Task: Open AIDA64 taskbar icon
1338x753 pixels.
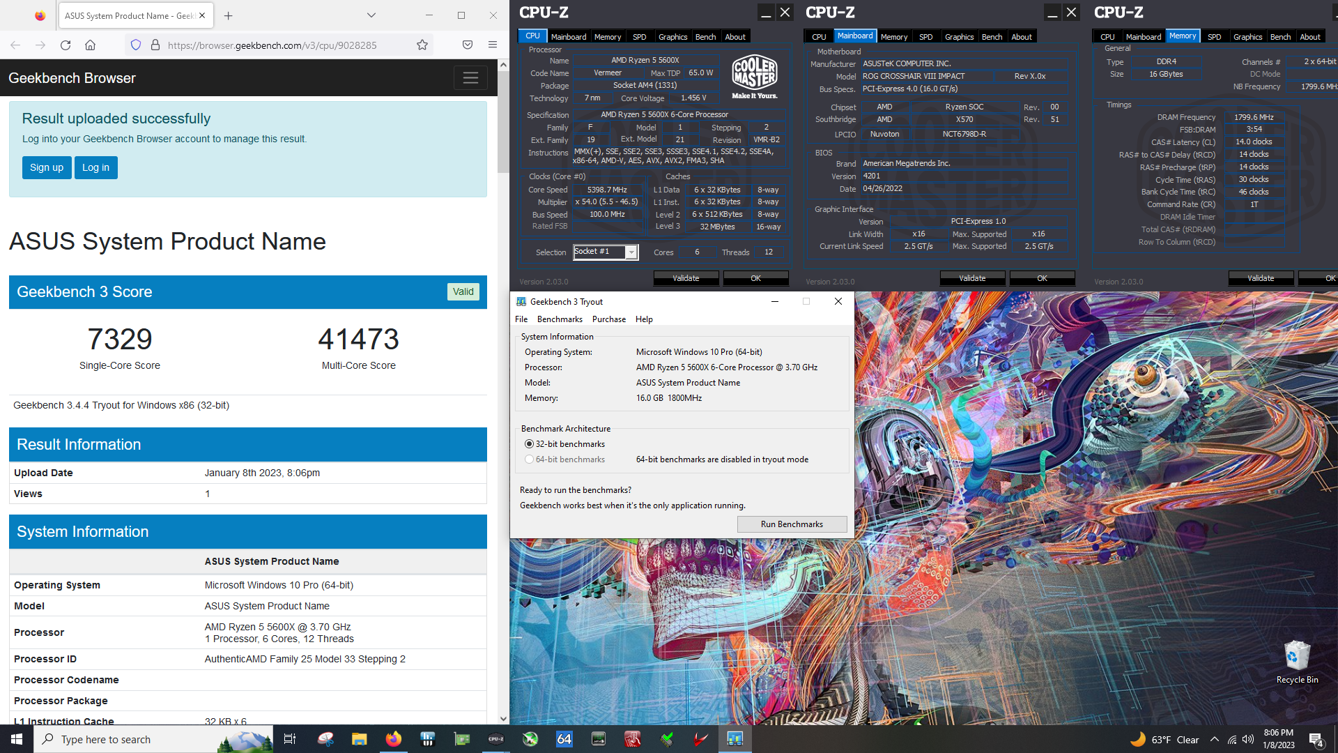Action: pos(564,739)
